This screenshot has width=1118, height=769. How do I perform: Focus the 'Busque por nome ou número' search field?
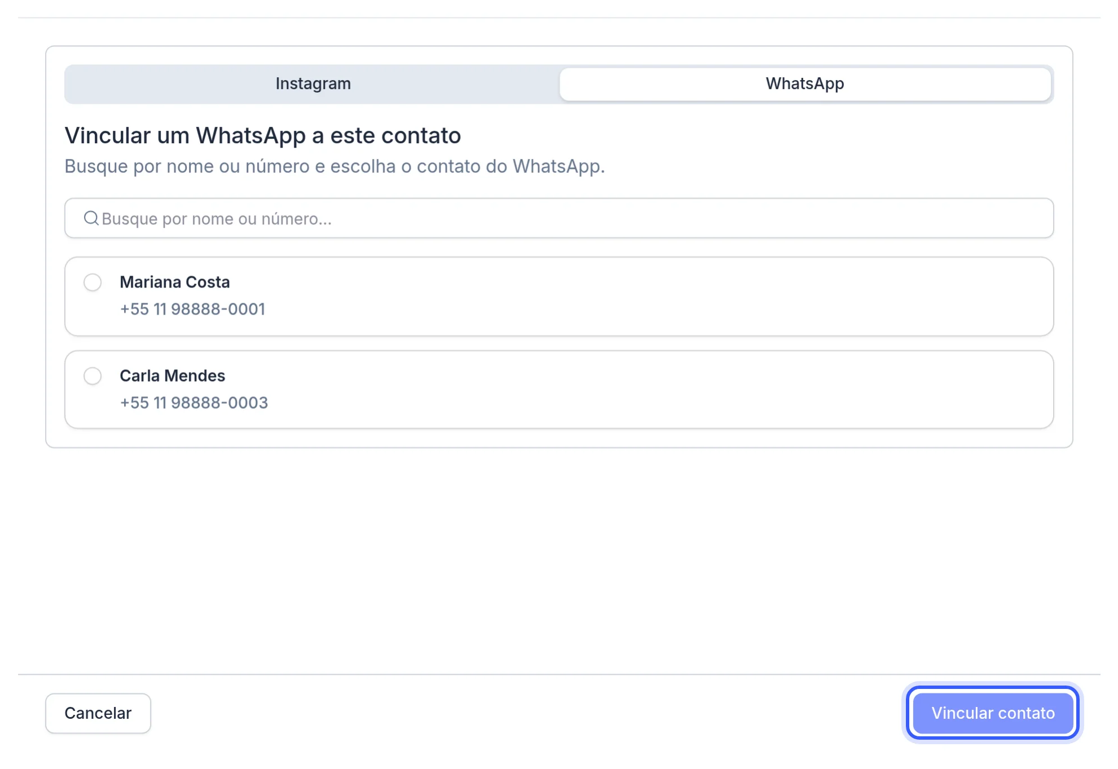point(559,218)
